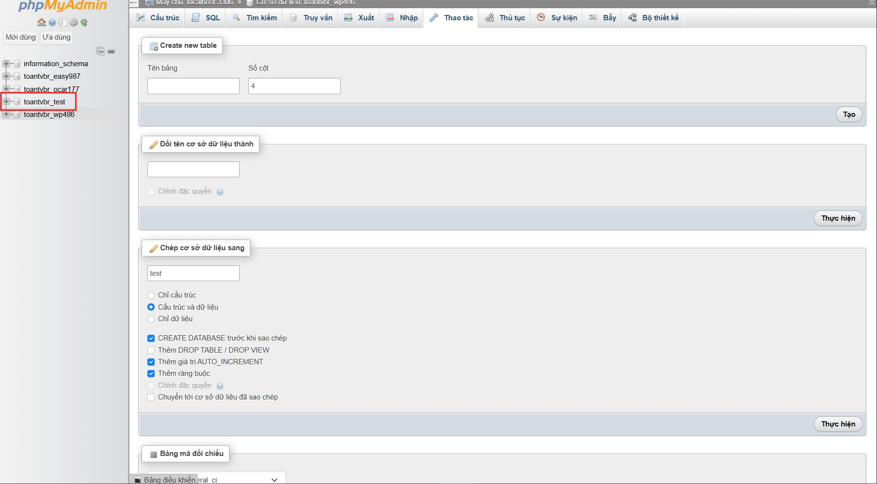Screen dimensions: 877x484
Task: Switch to the SQL tab
Action: 205,17
